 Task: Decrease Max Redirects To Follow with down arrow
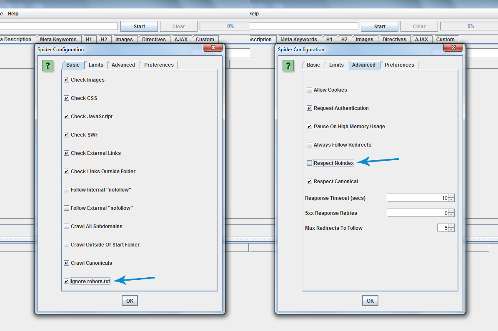451,230
